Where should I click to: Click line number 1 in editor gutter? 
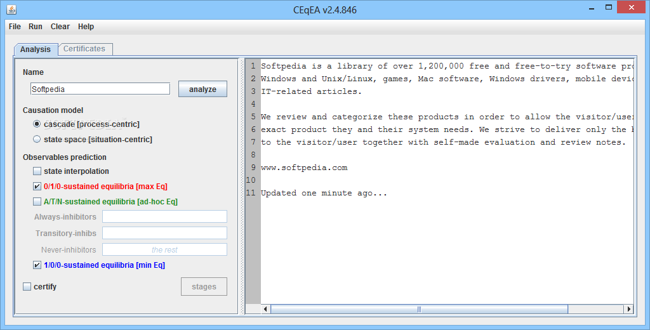[x=253, y=67]
